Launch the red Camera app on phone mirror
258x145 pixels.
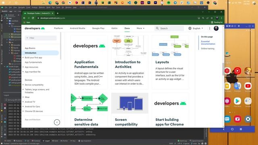click(237, 119)
